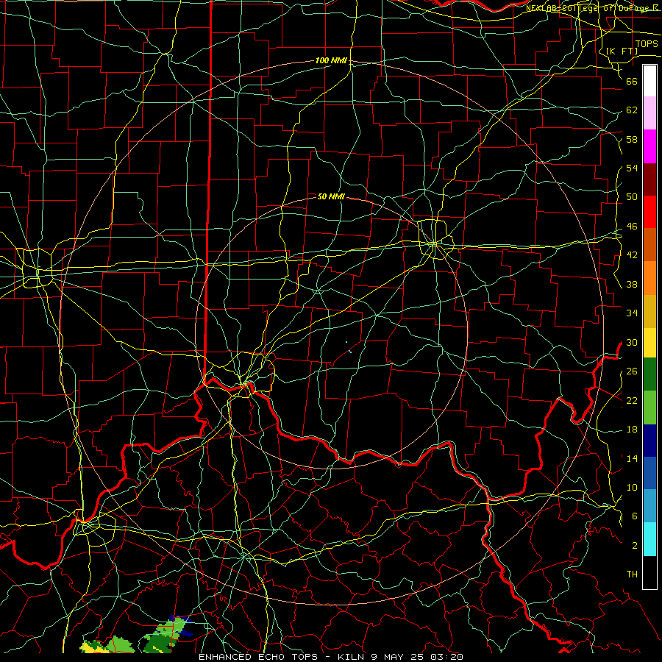Click the legend value "34"
The image size is (662, 662).
(x=632, y=313)
